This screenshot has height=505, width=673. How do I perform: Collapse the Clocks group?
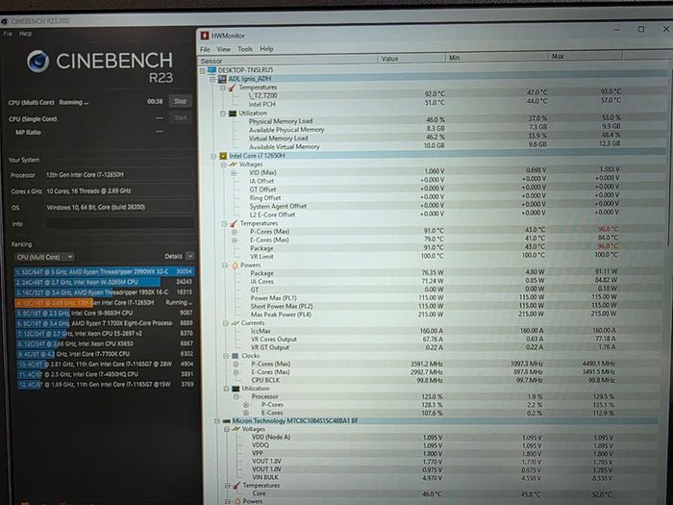coord(226,356)
